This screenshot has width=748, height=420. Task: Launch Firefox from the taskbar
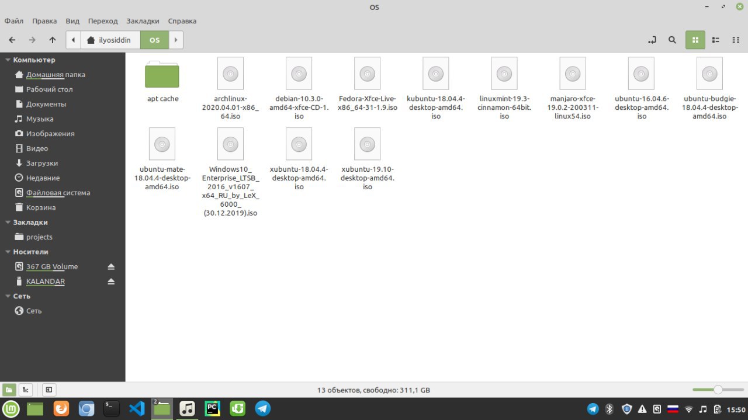[61, 408]
